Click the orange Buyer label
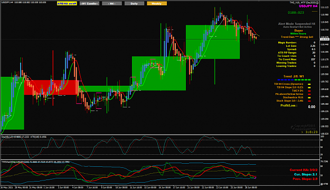 [x=298, y=31]
